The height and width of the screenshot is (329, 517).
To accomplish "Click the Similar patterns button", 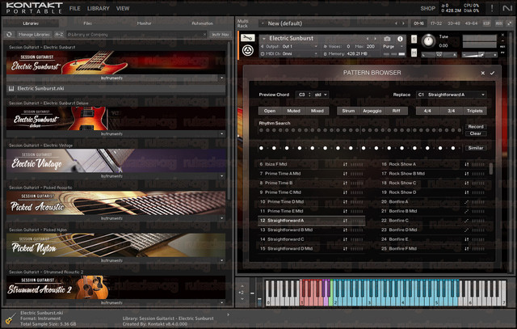I will pos(476,148).
